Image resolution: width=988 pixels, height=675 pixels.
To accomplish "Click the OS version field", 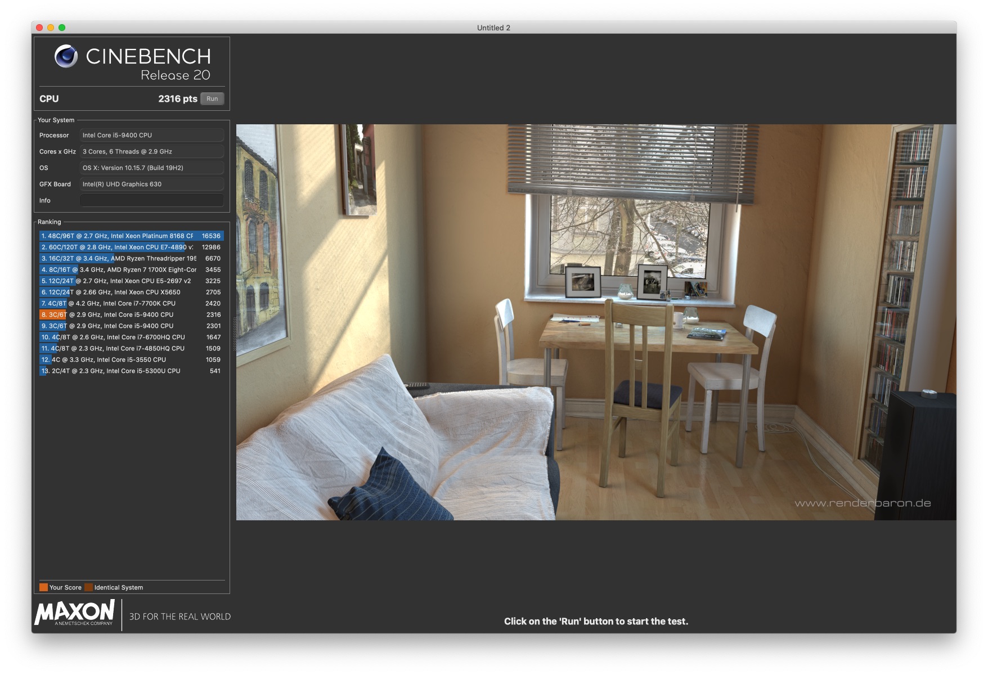I will pos(152,168).
